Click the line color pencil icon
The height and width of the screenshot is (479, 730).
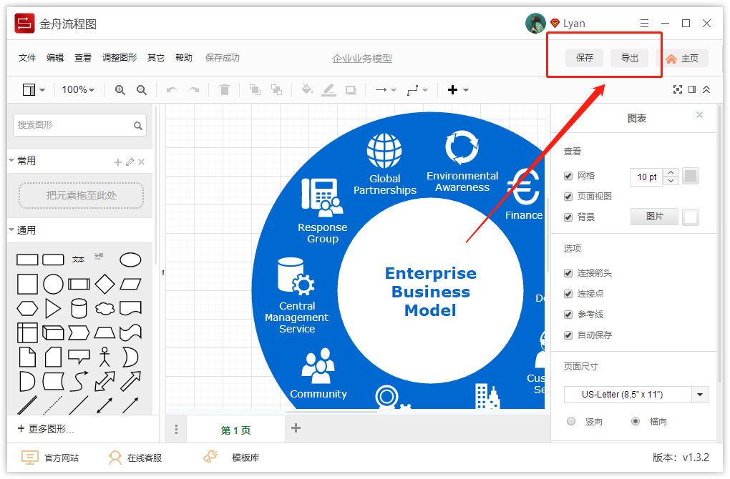coord(328,90)
